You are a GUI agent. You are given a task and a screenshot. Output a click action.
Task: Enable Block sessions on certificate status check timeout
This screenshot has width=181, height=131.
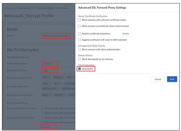point(79,26)
